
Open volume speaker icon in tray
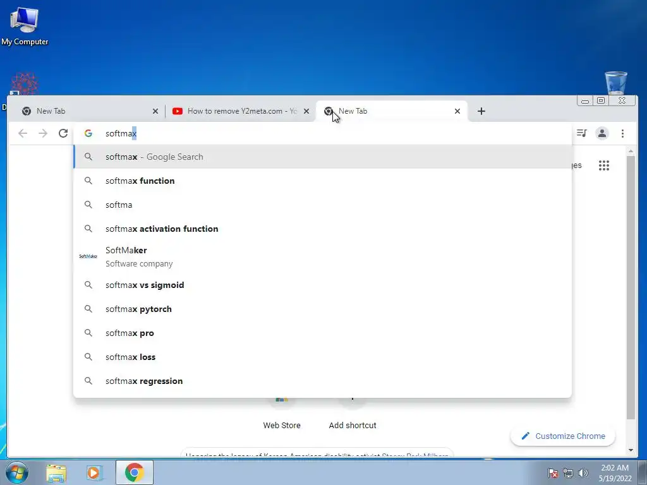tap(583, 473)
